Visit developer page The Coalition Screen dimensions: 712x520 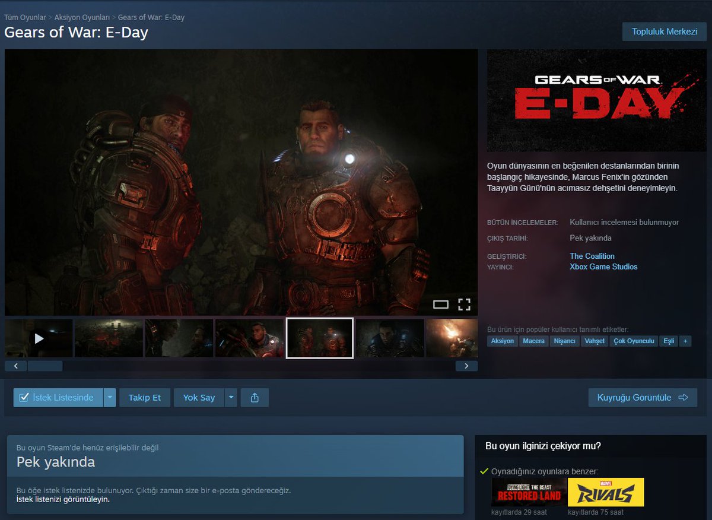pyautogui.click(x=592, y=256)
